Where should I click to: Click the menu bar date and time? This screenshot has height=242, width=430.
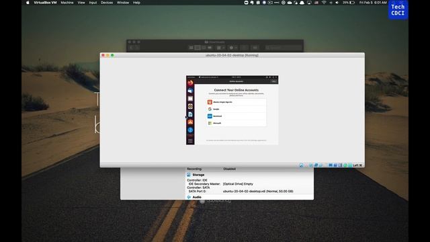pyautogui.click(x=373, y=3)
